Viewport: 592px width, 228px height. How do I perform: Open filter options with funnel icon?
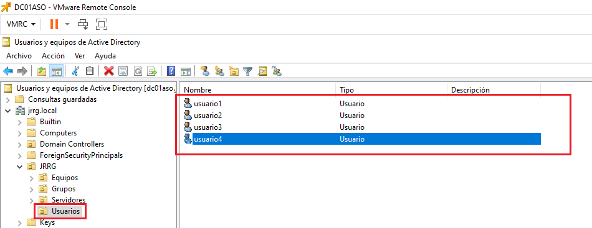point(247,71)
